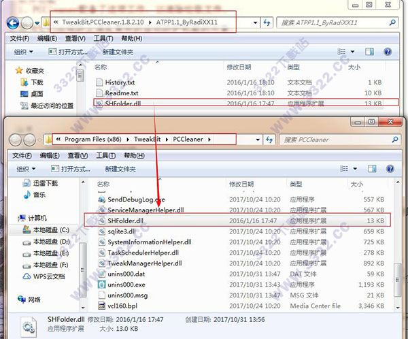Expand arrow after PCCleaner in breadcrumb
The width and height of the screenshot is (408, 339).
pos(209,140)
